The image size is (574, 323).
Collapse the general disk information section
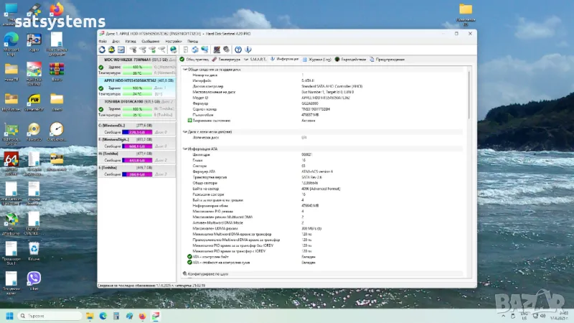(x=186, y=70)
